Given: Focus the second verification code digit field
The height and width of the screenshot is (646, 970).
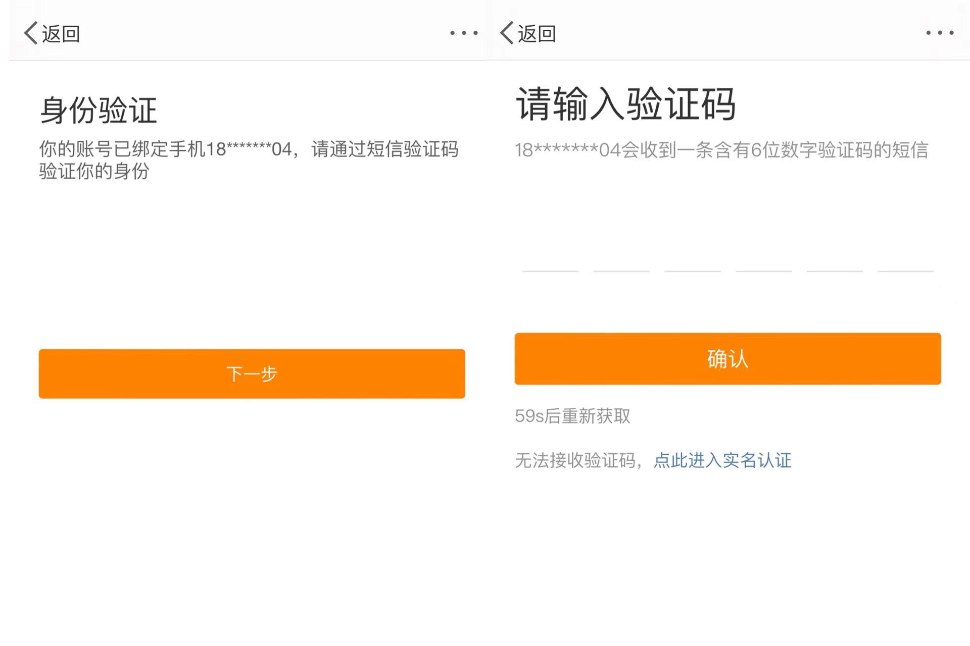Looking at the screenshot, I should pyautogui.click(x=621, y=255).
